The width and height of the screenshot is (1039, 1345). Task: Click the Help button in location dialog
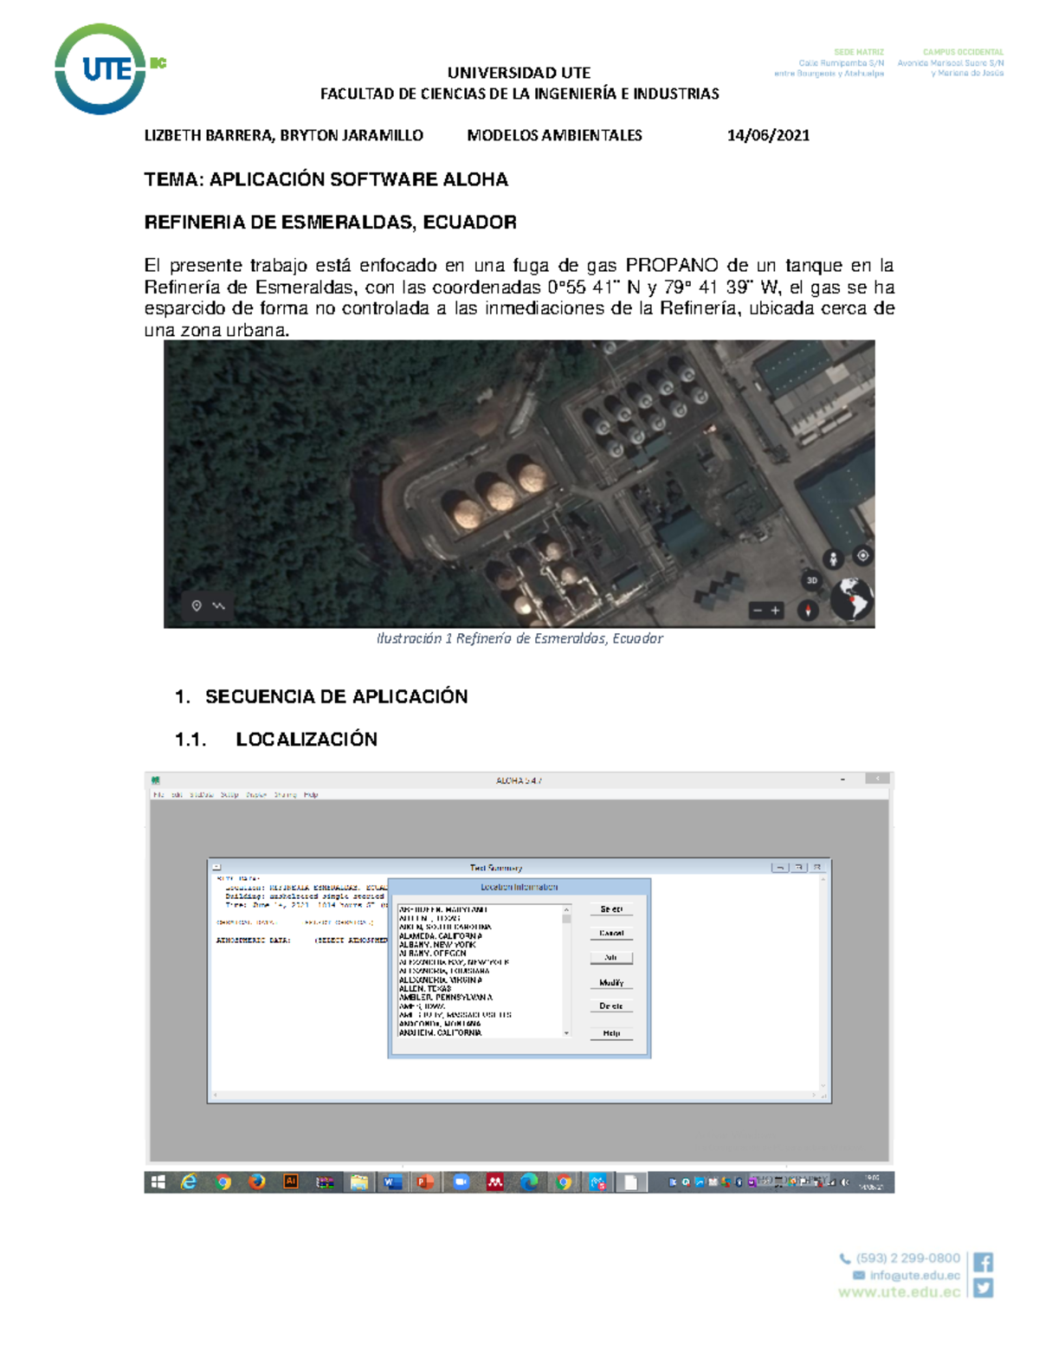coord(611,1033)
